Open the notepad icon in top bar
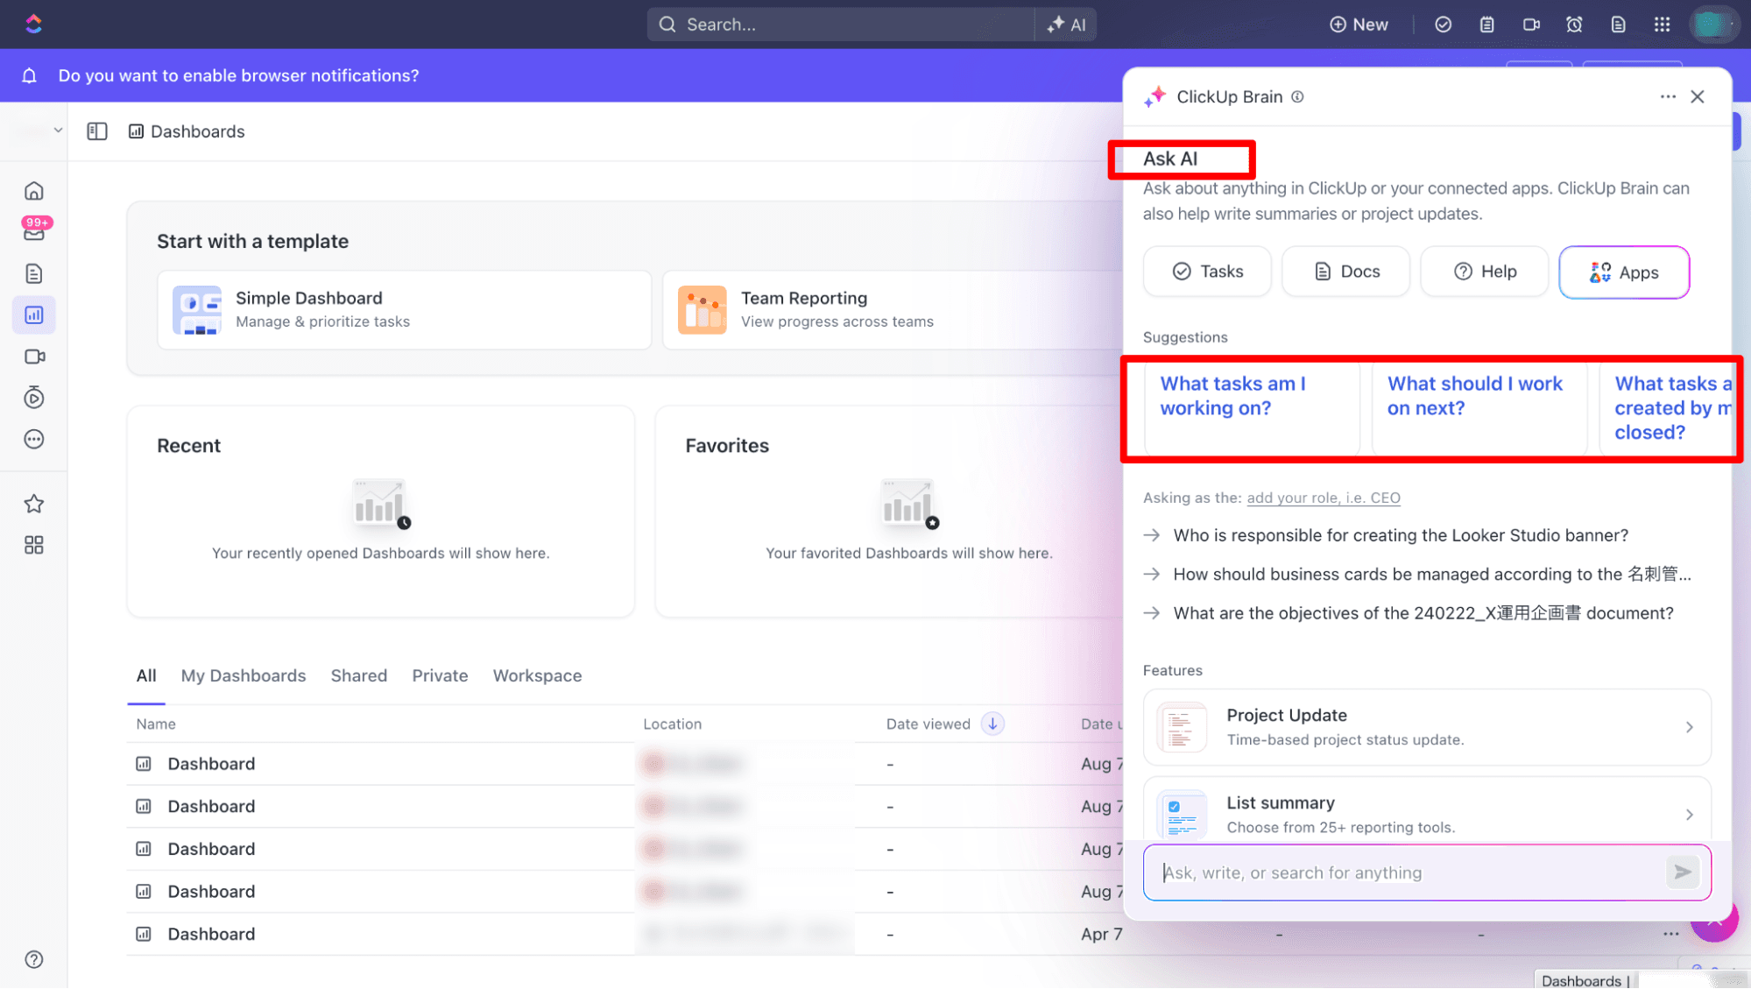The width and height of the screenshot is (1751, 989). click(x=1486, y=25)
